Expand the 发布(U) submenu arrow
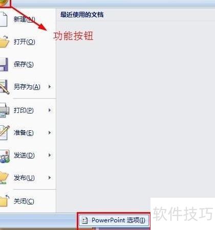Image resolution: width=215 pixels, height=230 pixels. click(50, 178)
